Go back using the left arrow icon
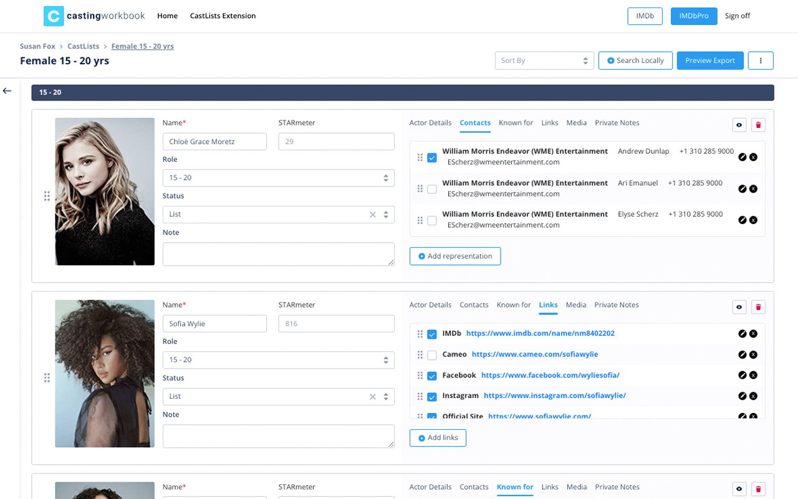 7,91
